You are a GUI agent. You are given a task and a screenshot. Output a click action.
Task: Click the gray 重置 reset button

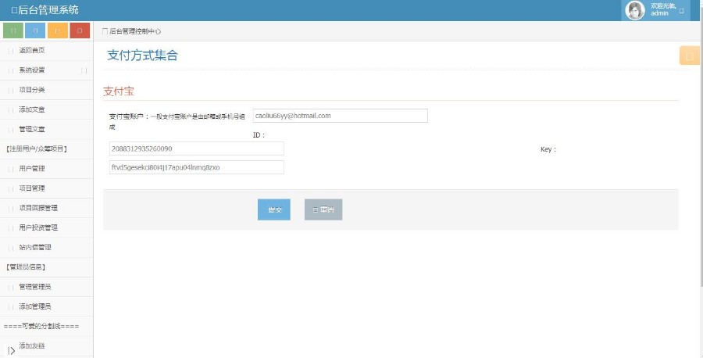pyautogui.click(x=323, y=209)
